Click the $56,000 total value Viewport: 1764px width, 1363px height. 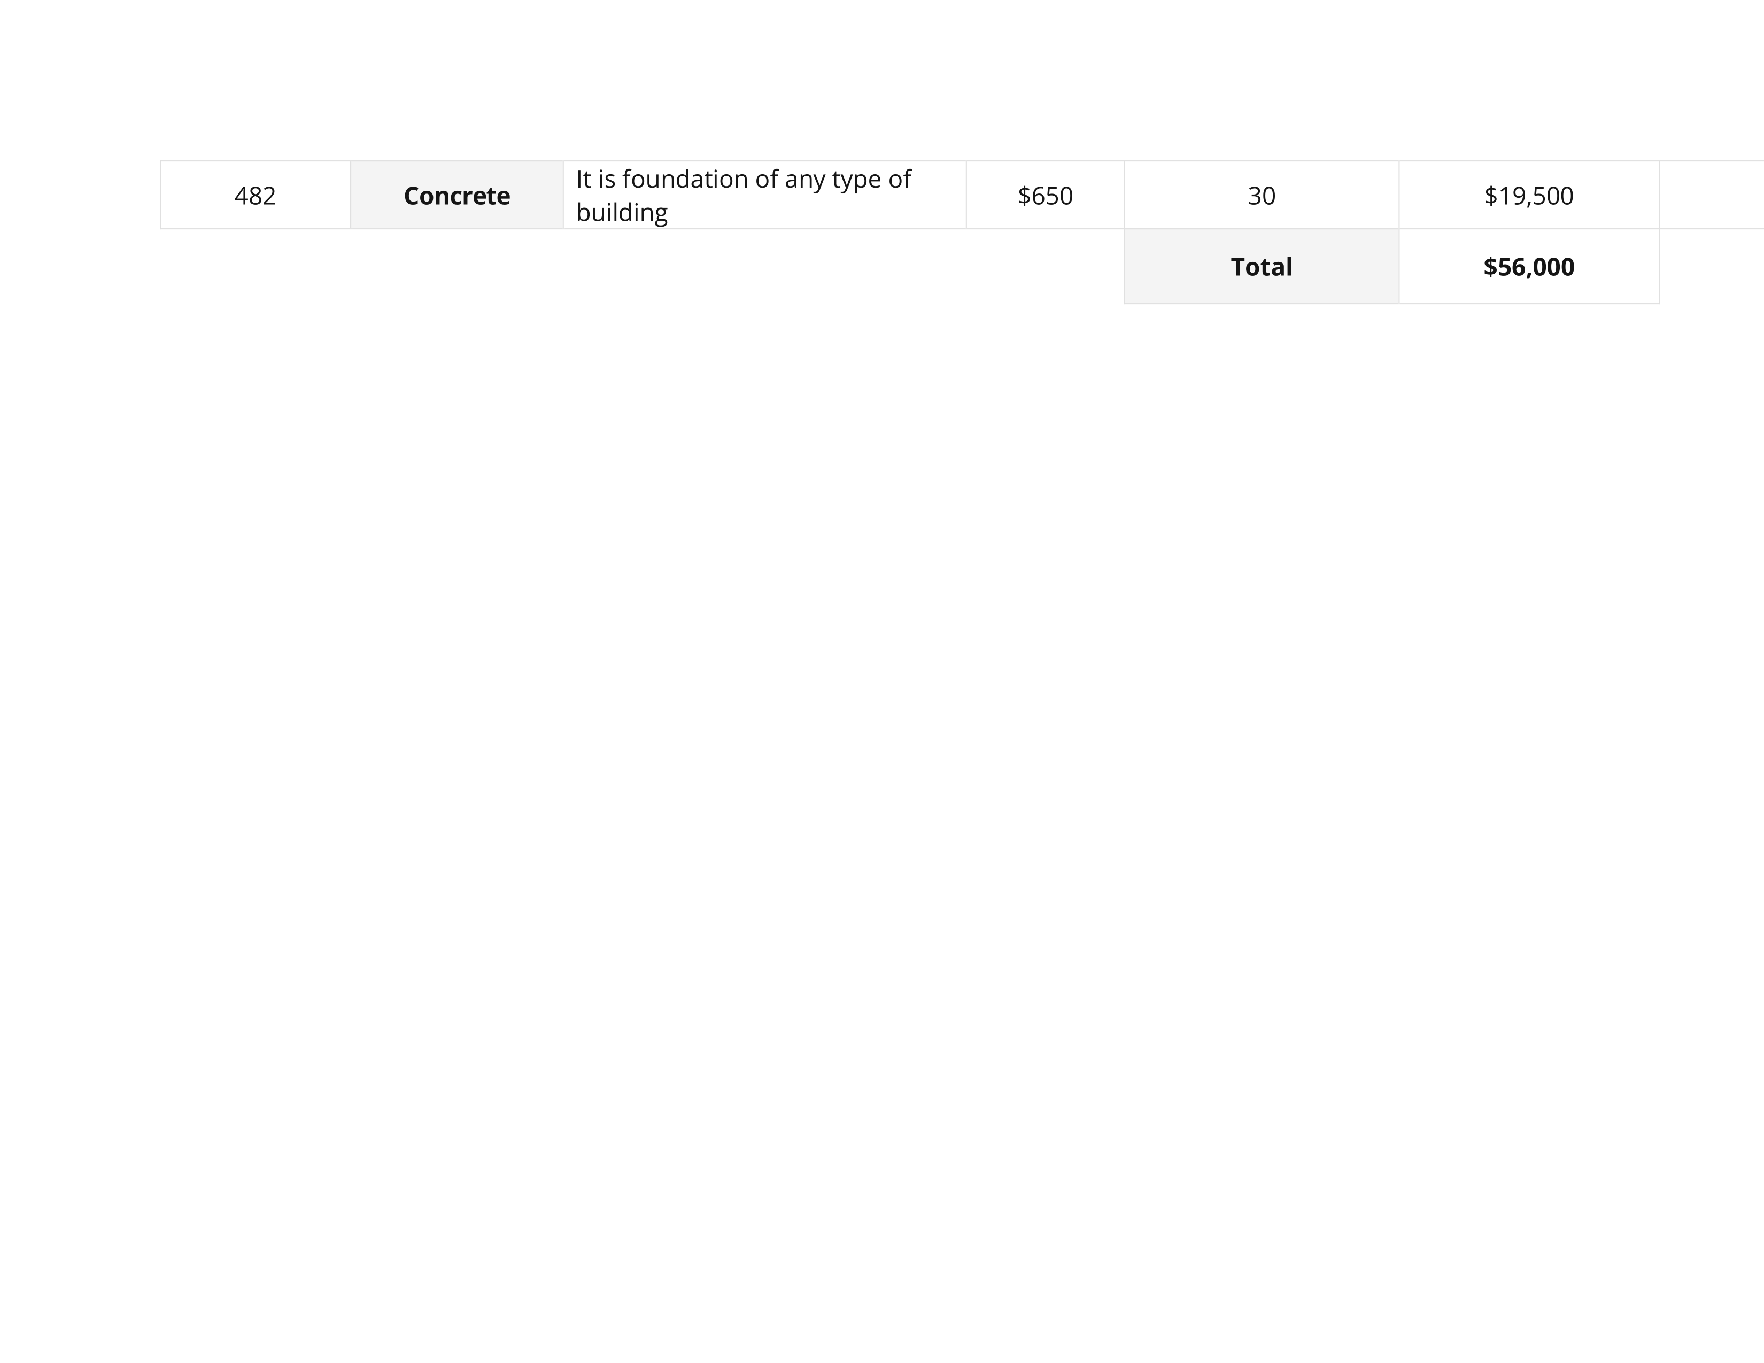pos(1529,267)
